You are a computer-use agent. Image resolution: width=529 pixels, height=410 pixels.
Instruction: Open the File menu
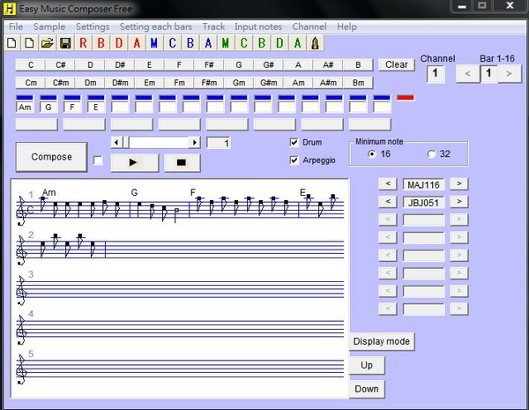pos(16,26)
